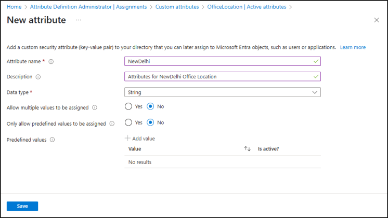388x218 pixels.
Task: Select No for Allow multiple values
Action: click(150, 107)
